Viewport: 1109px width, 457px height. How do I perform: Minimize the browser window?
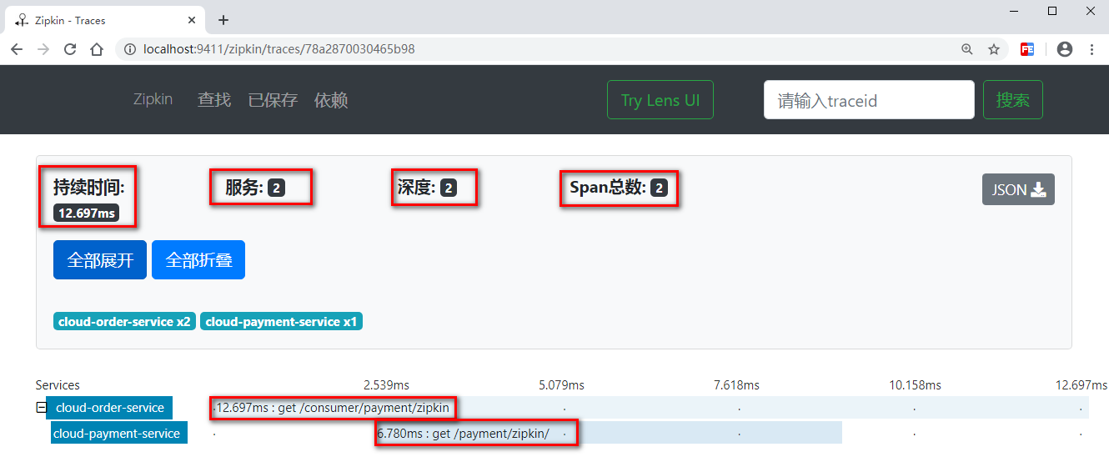click(x=1014, y=11)
